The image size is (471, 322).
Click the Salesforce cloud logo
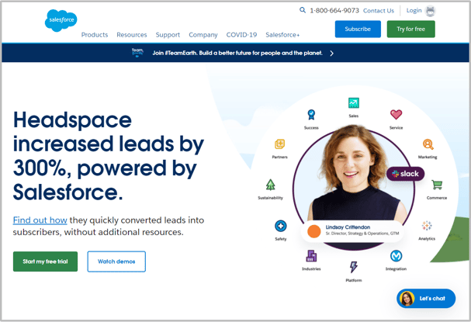[61, 20]
